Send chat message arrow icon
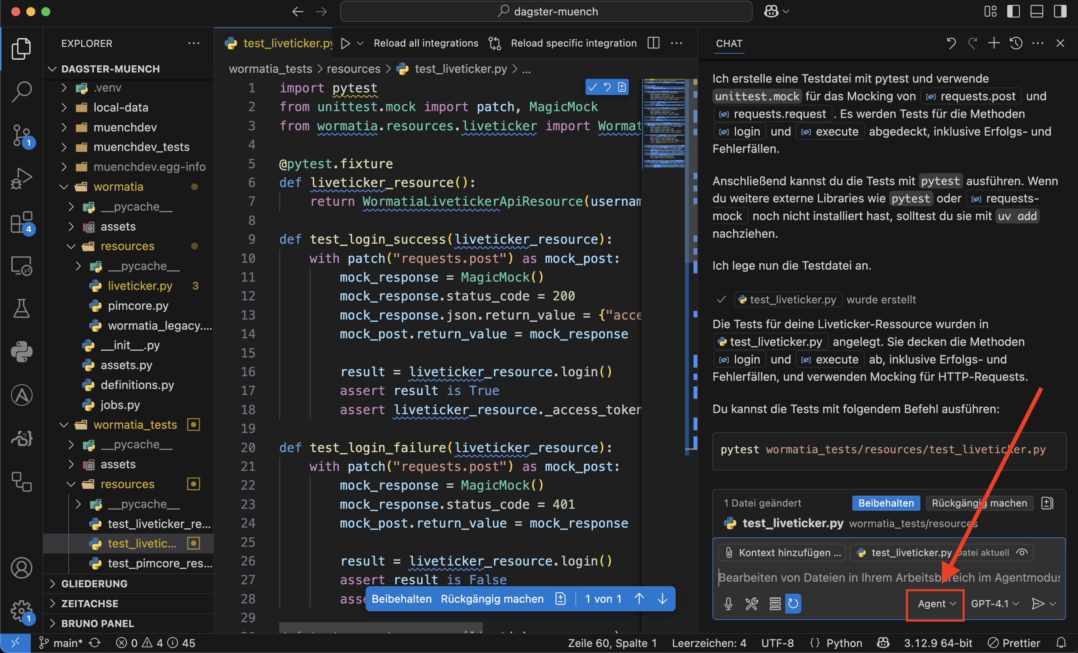This screenshot has width=1078, height=653. [1037, 603]
